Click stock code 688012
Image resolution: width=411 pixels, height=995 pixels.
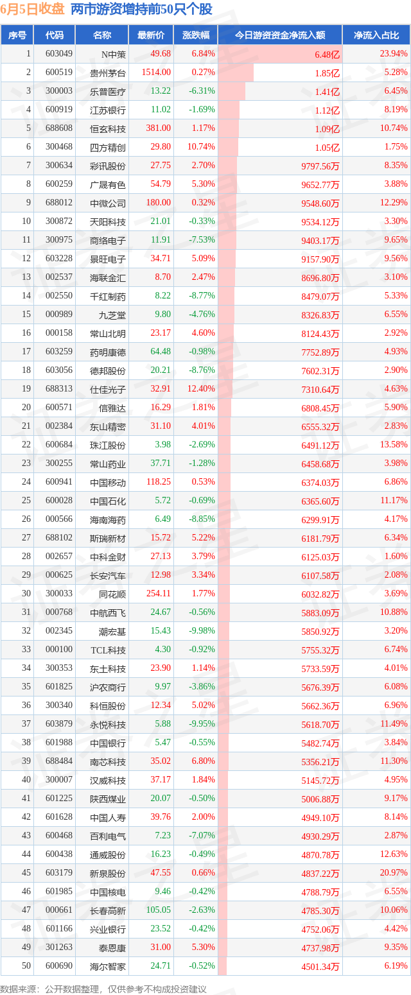tap(59, 203)
